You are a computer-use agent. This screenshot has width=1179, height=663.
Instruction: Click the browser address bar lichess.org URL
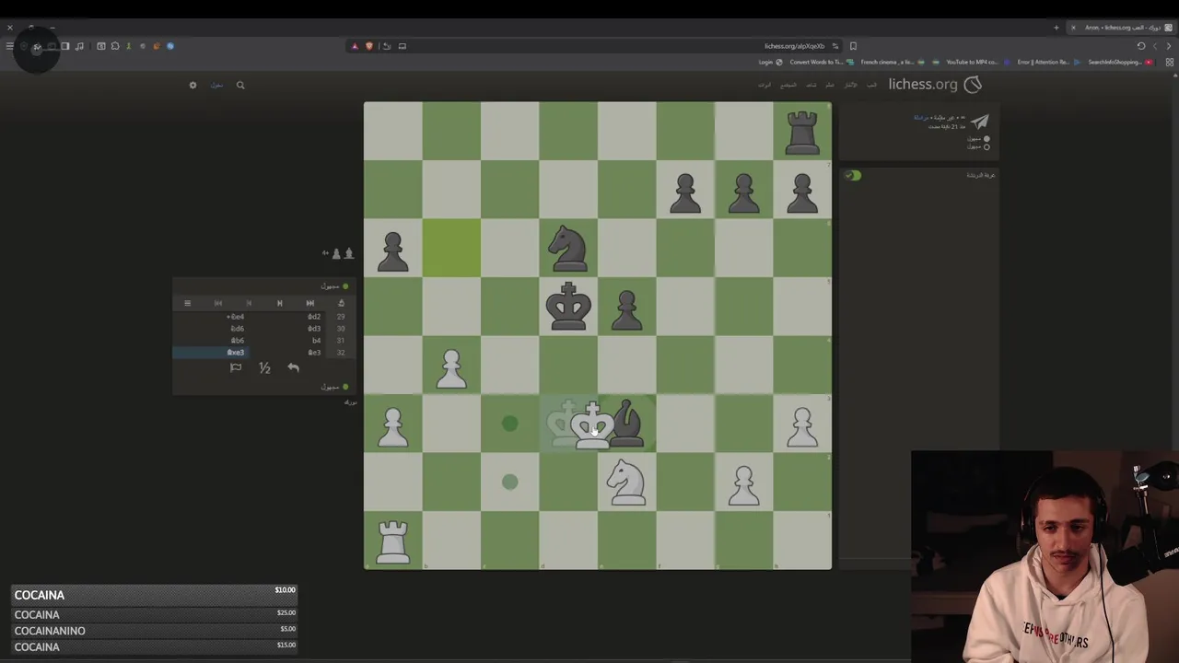[794, 46]
